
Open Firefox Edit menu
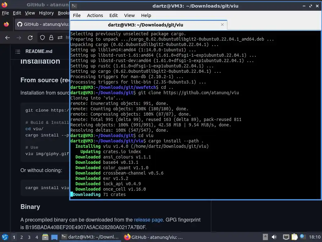[x=17, y=13]
